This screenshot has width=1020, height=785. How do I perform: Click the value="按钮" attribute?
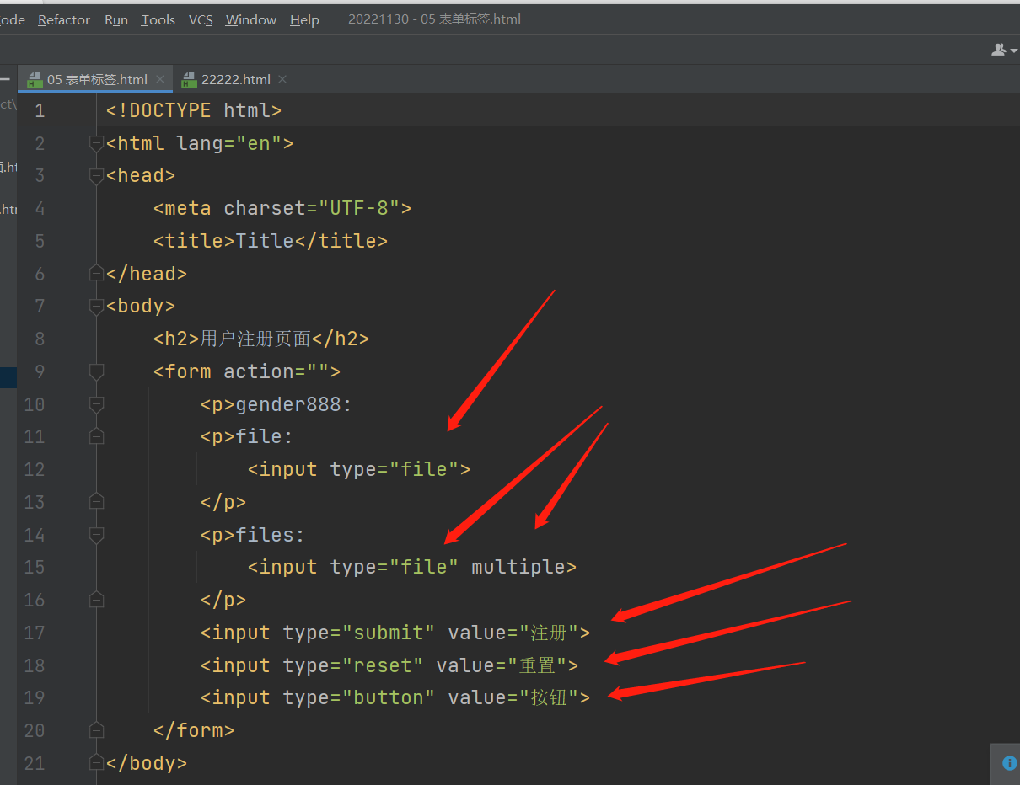point(513,697)
